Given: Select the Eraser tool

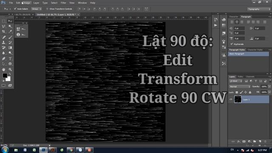Looking at the screenshot, I should tap(3, 48).
